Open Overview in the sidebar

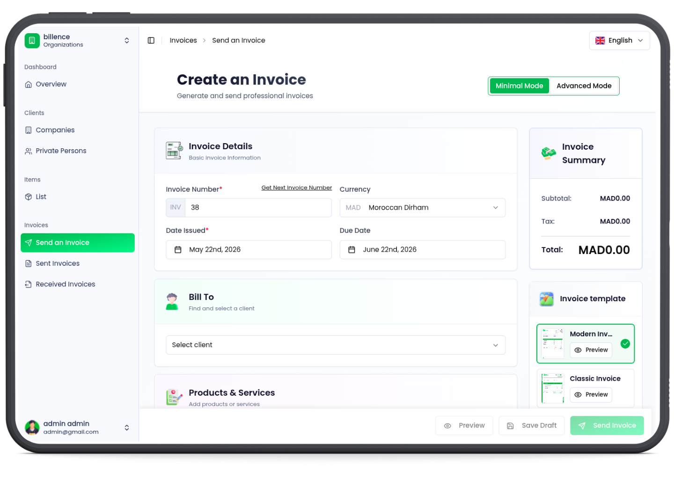78,84
